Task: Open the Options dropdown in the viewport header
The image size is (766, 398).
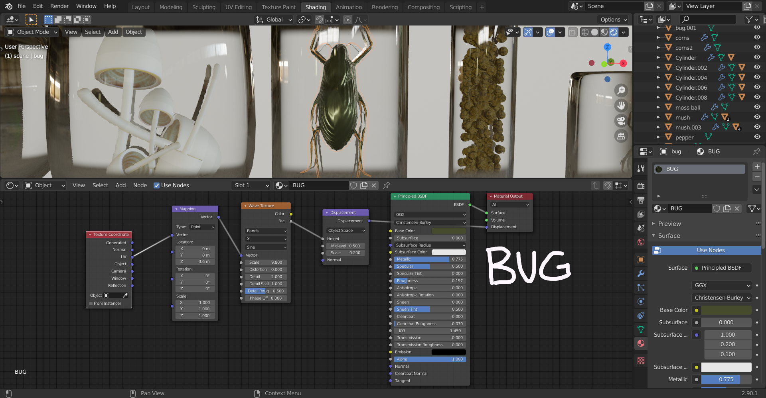Action: (x=613, y=20)
